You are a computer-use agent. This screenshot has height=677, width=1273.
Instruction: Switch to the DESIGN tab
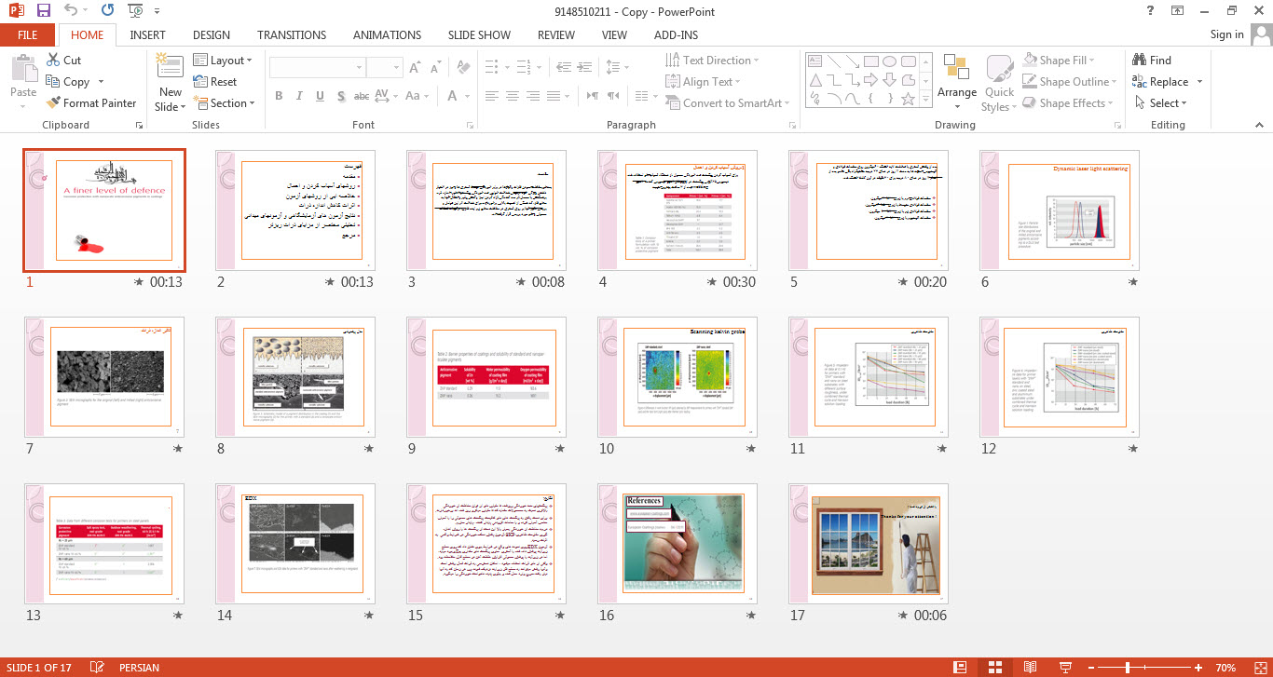pyautogui.click(x=212, y=34)
